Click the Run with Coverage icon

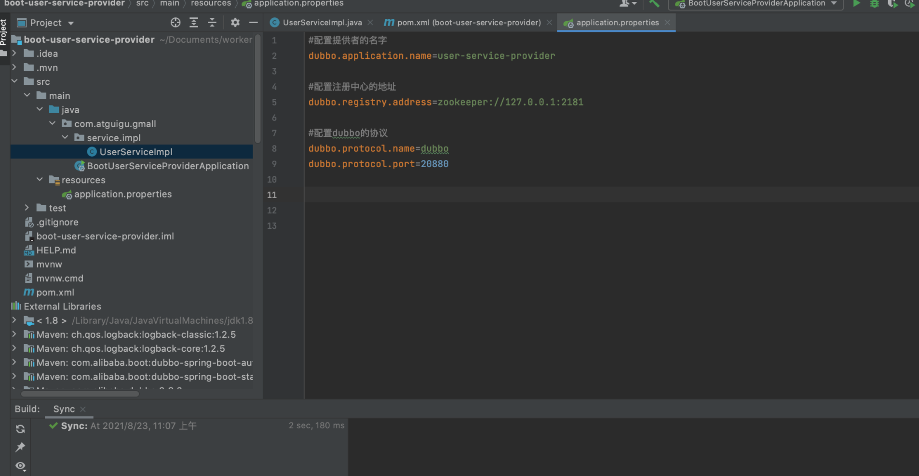(x=892, y=3)
